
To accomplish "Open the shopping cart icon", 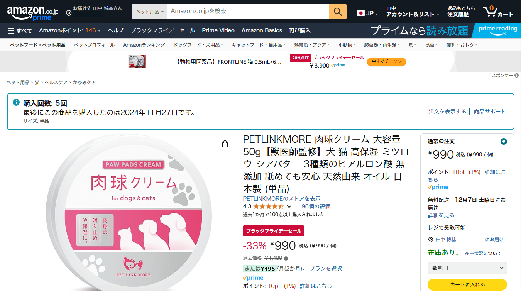I will point(498,12).
